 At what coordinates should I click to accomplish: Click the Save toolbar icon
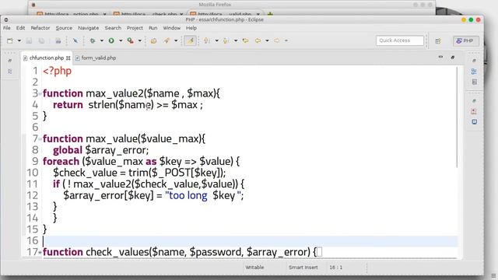(x=29, y=40)
